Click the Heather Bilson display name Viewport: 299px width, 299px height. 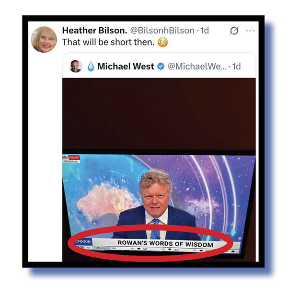pyautogui.click(x=94, y=31)
